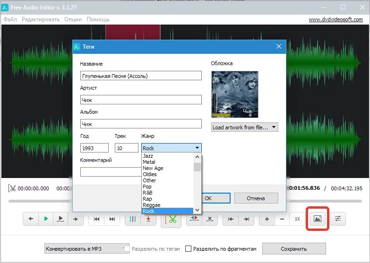Zoom in with the plus icon

[267, 219]
